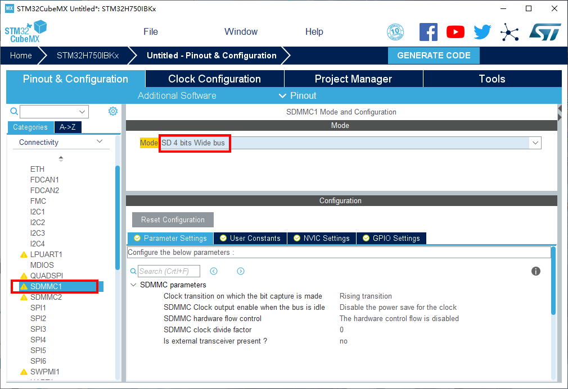The height and width of the screenshot is (389, 568).
Task: Go to previous search result arrow
Action: pos(214,271)
